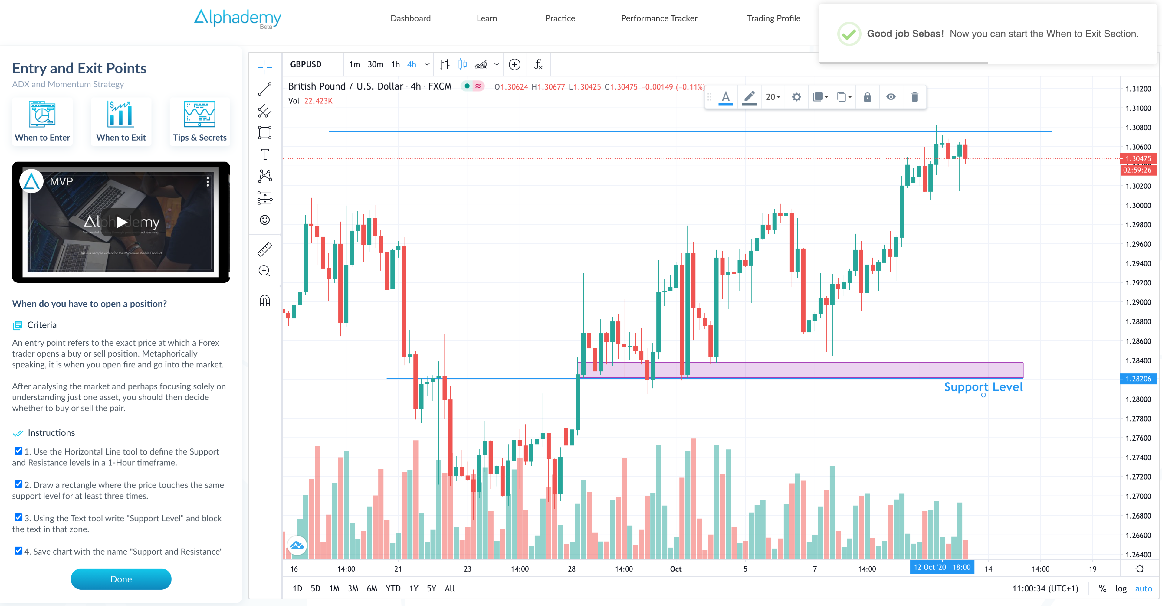
Task: Choose the Text annotation tool
Action: click(265, 155)
